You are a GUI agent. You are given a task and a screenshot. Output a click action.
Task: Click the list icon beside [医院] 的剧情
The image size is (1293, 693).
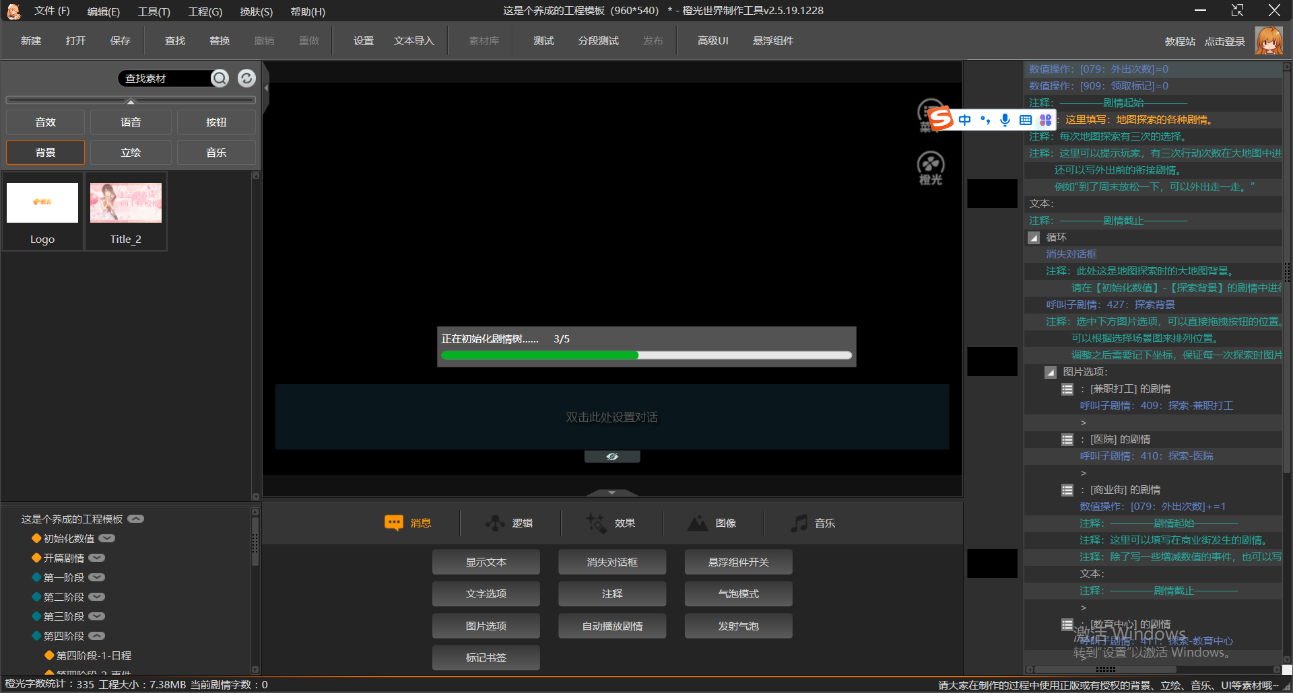tap(1067, 439)
